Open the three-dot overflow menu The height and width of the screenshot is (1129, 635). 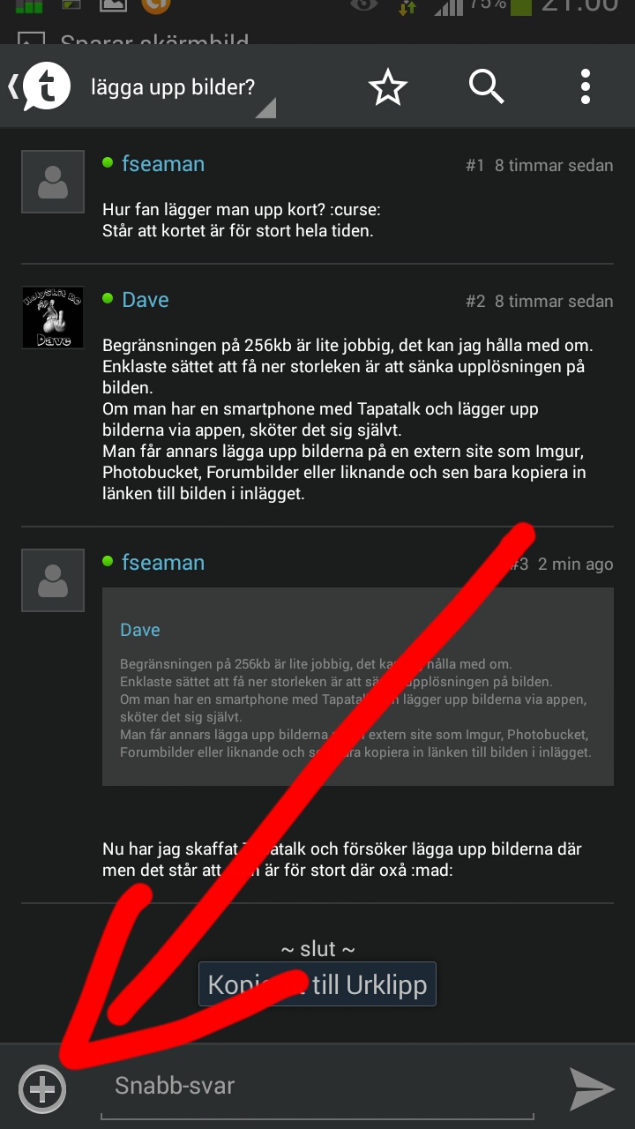(585, 87)
